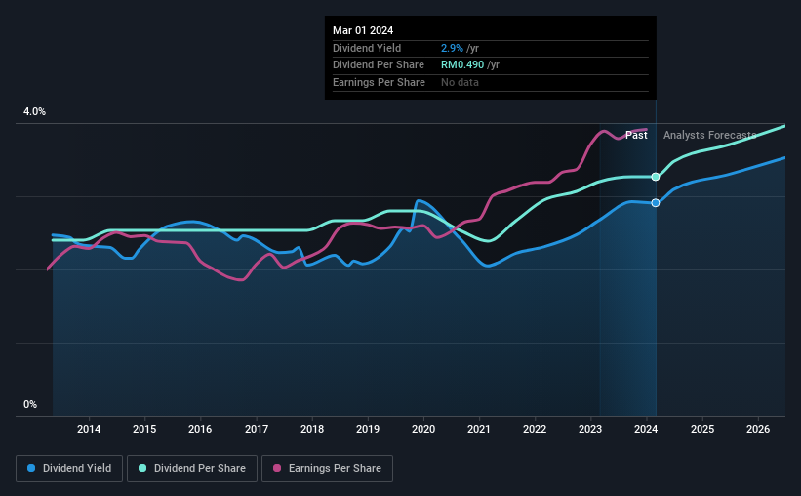
Task: Click the 'Mar 01 2024' tooltip date
Action: [x=363, y=30]
